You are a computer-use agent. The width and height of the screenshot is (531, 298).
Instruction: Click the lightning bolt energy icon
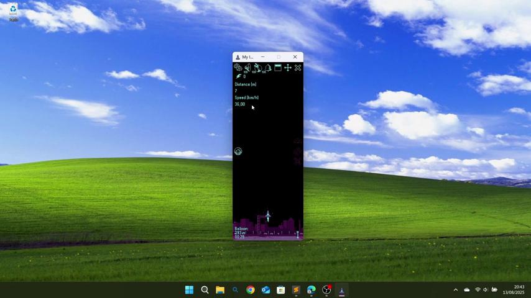click(238, 76)
